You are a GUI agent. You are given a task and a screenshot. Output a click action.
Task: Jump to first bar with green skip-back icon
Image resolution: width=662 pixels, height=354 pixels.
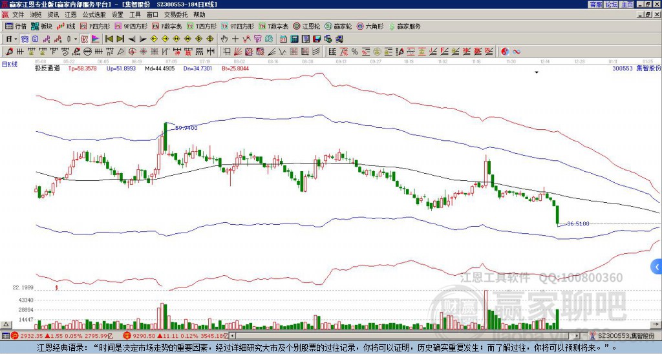[109, 39]
